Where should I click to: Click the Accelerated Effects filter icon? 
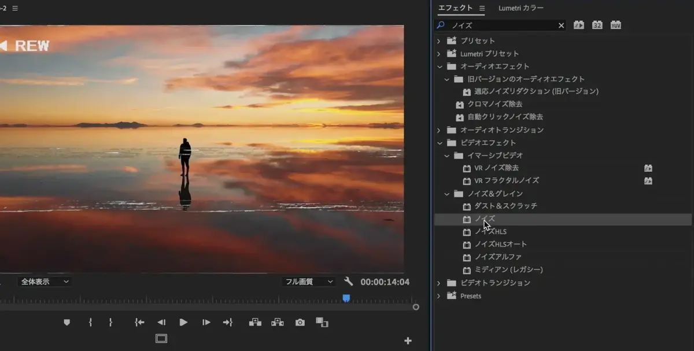578,25
